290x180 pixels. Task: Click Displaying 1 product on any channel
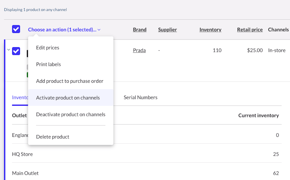coord(35,10)
